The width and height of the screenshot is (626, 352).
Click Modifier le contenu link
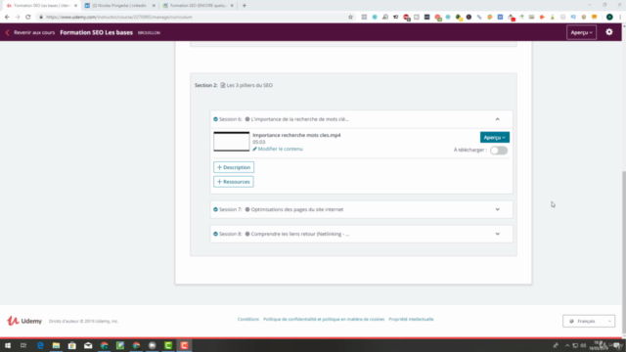[x=281, y=149]
